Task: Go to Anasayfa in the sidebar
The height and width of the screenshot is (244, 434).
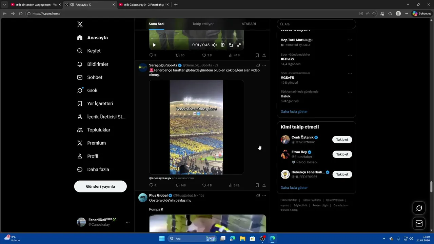Action: (93, 38)
